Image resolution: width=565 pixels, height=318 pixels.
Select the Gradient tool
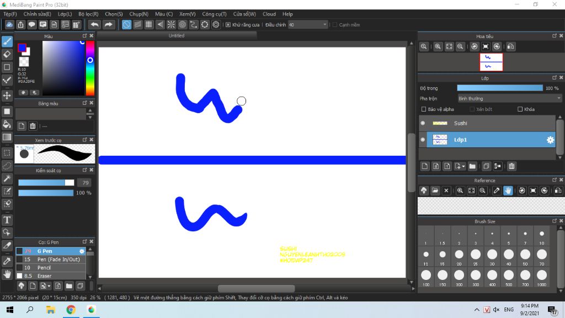[7, 137]
